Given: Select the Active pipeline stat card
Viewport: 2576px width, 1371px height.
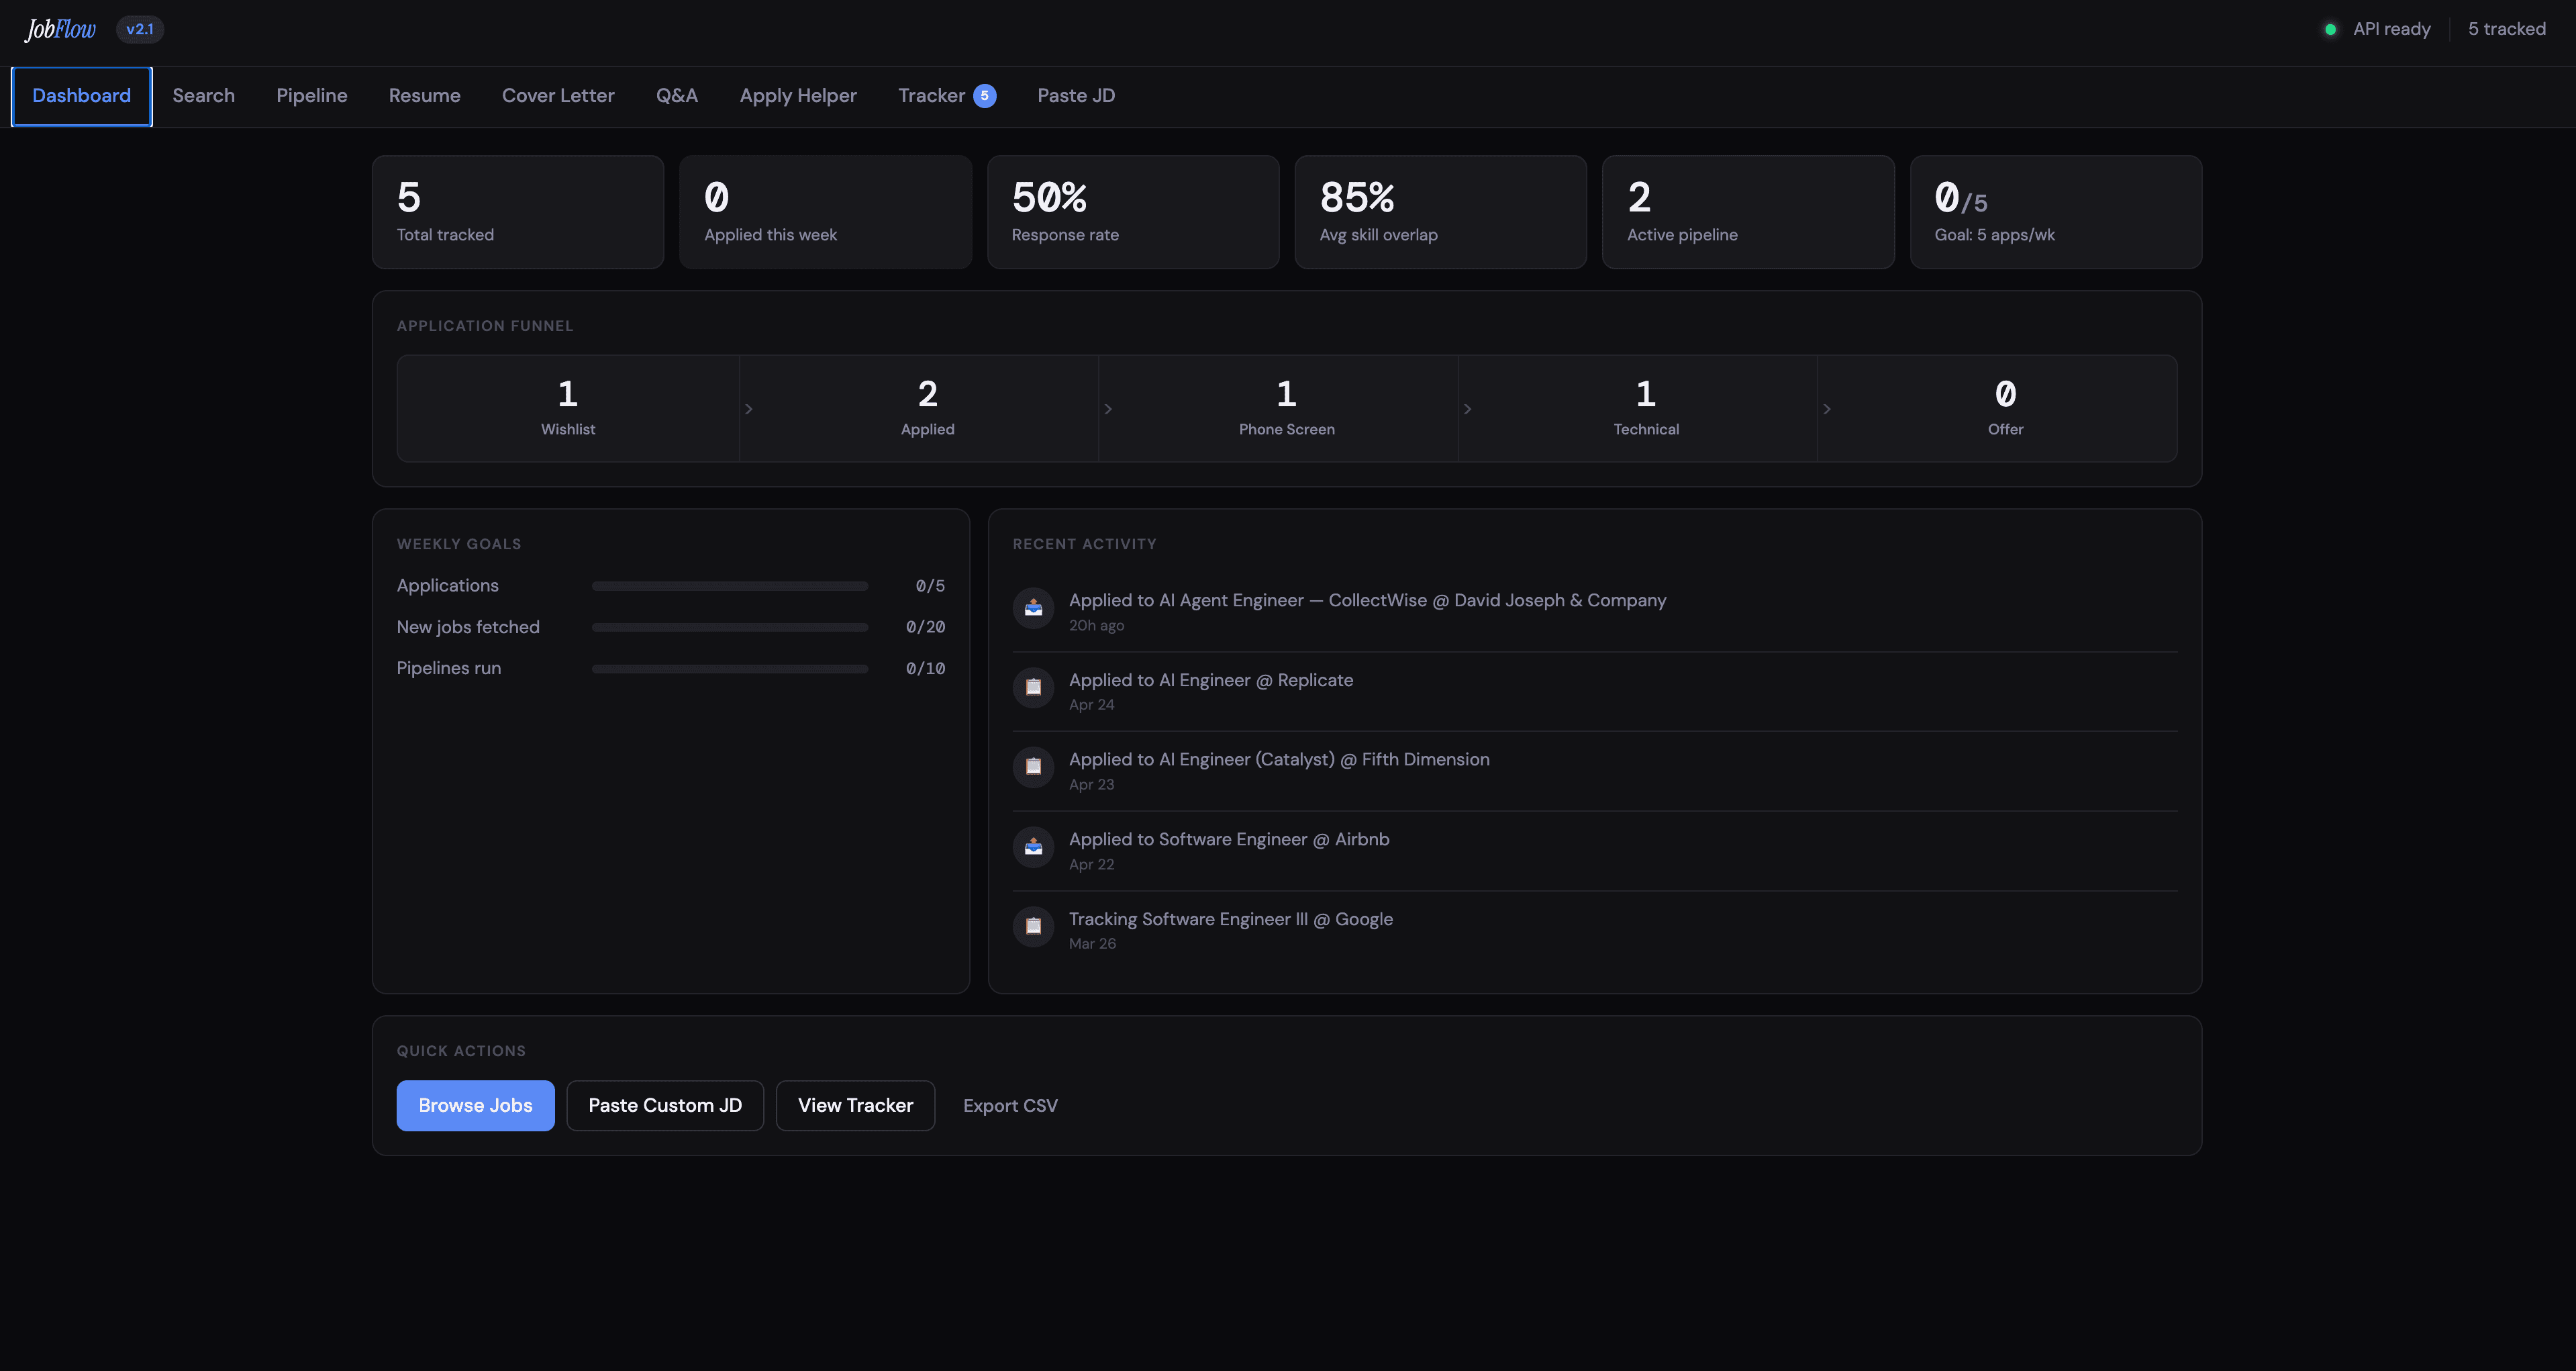Looking at the screenshot, I should (1748, 212).
